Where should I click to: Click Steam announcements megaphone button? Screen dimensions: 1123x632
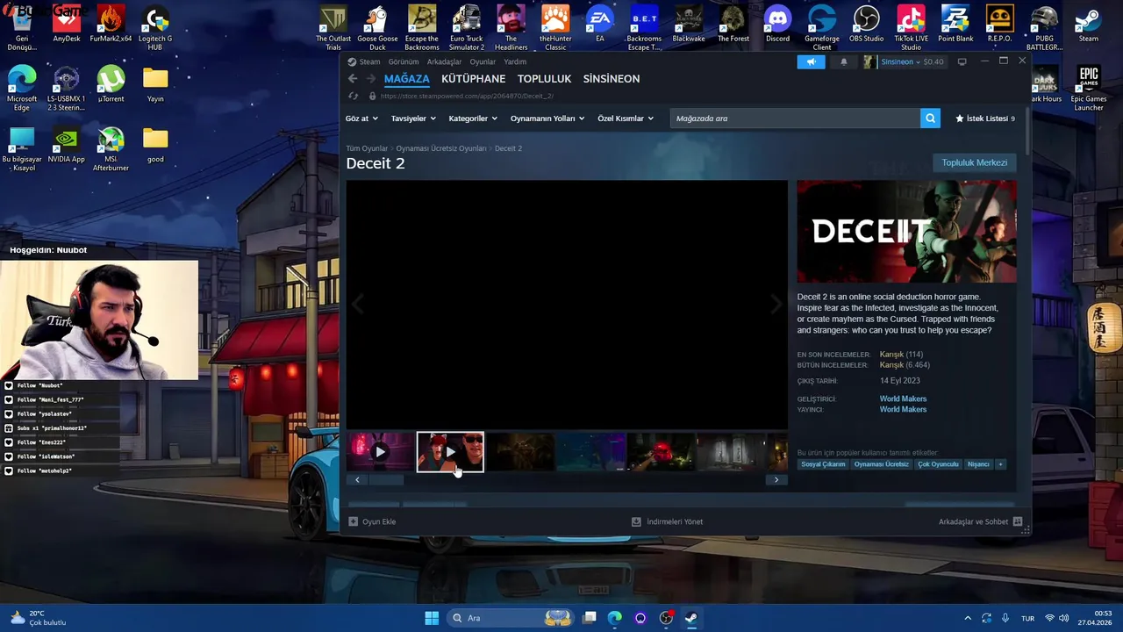click(811, 61)
